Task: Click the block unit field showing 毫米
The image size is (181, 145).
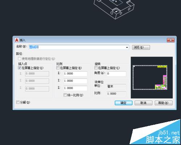Action: (117, 86)
